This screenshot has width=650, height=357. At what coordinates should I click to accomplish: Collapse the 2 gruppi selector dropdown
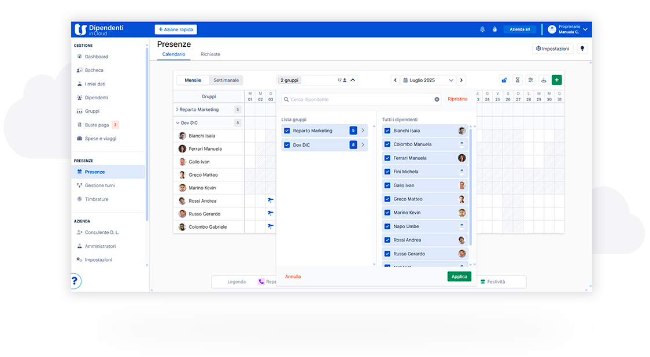click(x=353, y=80)
